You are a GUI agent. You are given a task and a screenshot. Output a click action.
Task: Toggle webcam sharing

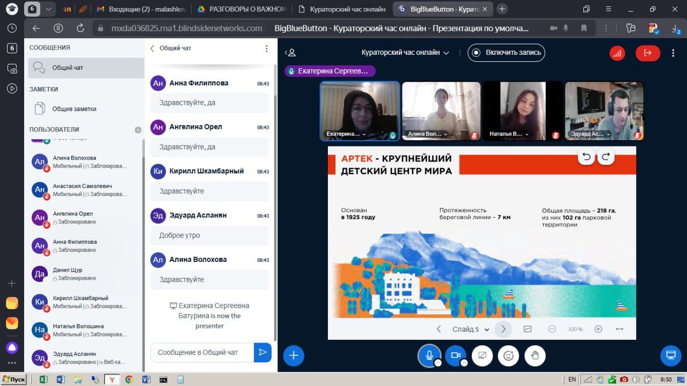tap(456, 355)
